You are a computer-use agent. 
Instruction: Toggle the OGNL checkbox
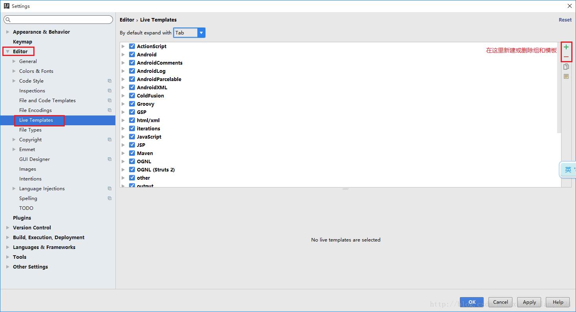point(132,161)
